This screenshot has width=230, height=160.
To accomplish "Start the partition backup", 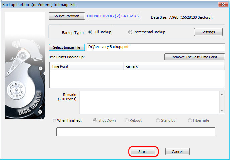I will point(143,152).
